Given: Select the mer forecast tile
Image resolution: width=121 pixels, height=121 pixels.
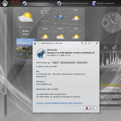Looking at the screenshot, I should (x=60, y=34).
